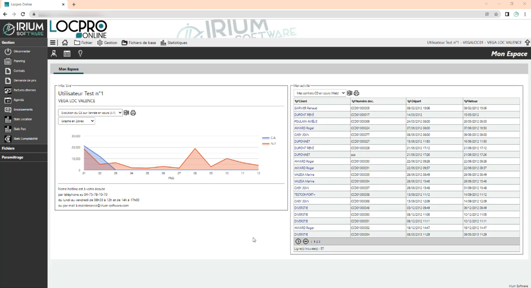
Task: Click the Déconnecter power icon
Action: (8, 51)
